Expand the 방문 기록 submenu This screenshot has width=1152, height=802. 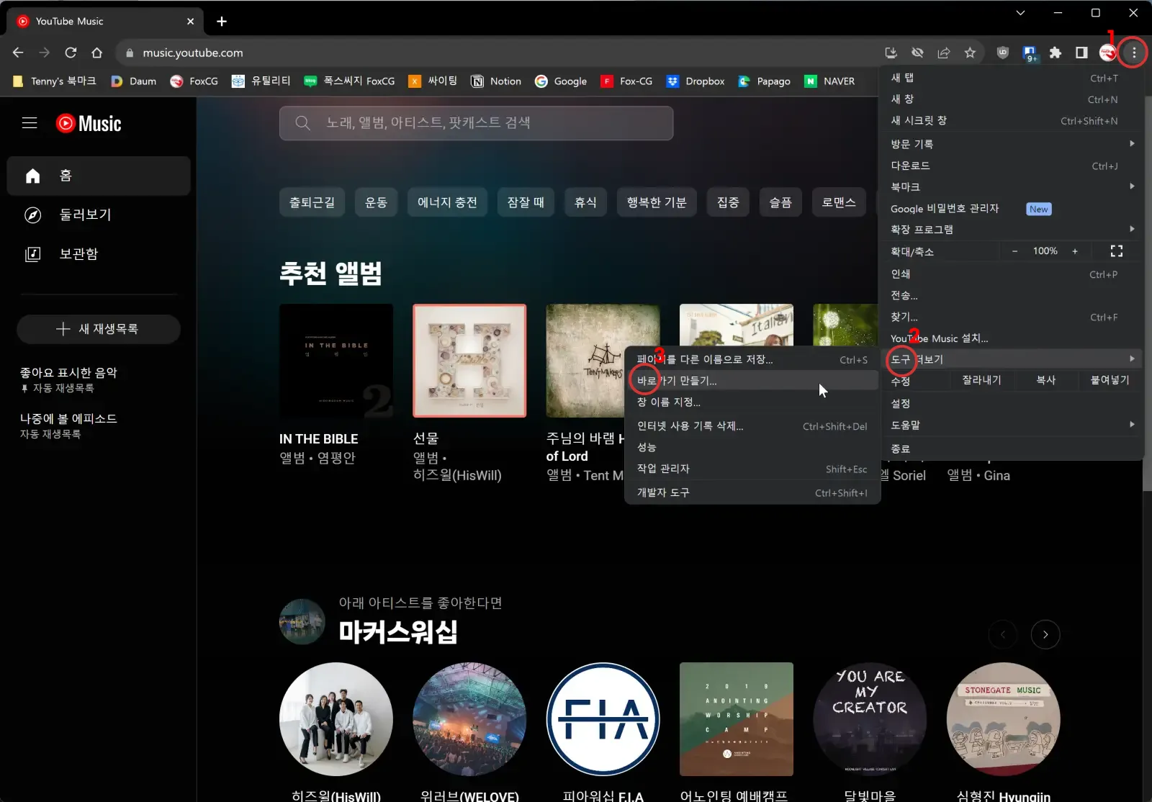pos(1012,144)
